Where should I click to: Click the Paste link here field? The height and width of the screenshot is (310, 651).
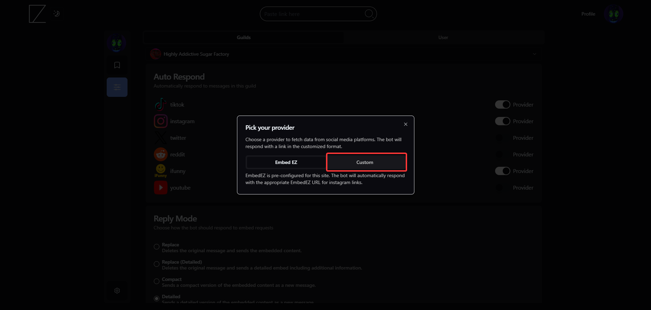312,14
